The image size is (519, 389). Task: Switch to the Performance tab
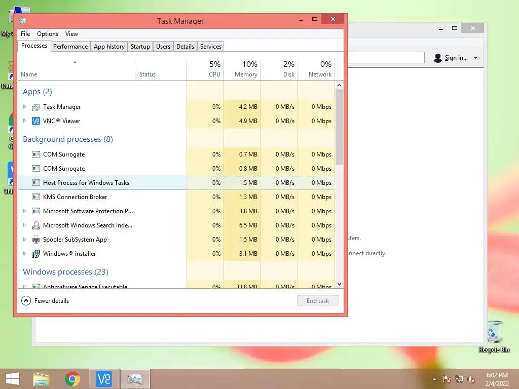coord(70,47)
